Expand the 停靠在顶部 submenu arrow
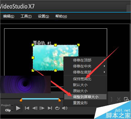The width and height of the screenshot is (131, 119). 104,60
